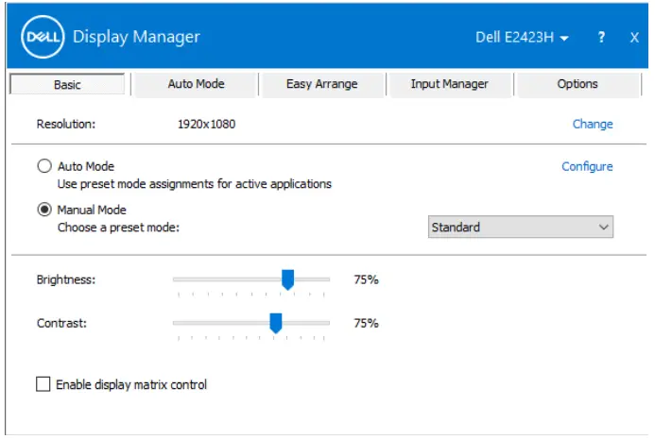Switch to the Basic tab
Screen dimensions: 655x439
(x=67, y=85)
